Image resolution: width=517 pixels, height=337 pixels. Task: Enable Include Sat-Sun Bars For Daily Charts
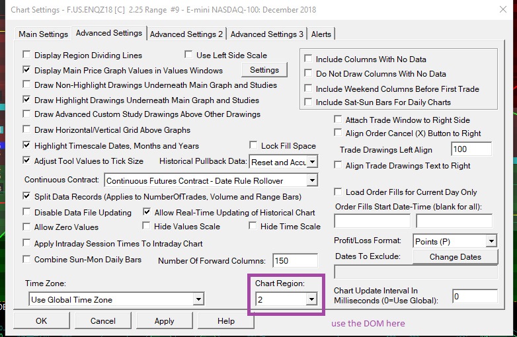click(x=308, y=102)
